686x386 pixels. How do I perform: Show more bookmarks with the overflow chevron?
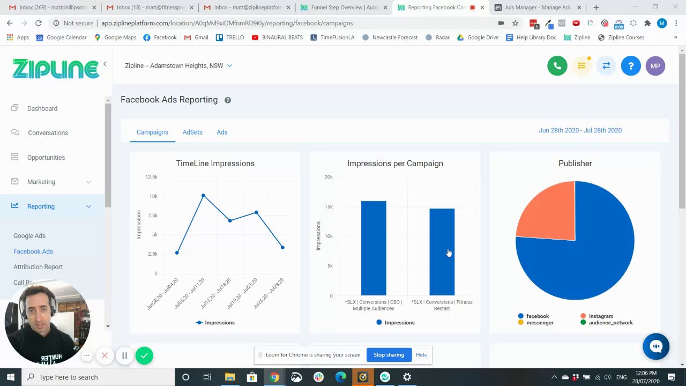click(x=675, y=38)
